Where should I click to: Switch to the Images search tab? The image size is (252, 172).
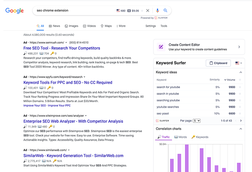[71, 26]
